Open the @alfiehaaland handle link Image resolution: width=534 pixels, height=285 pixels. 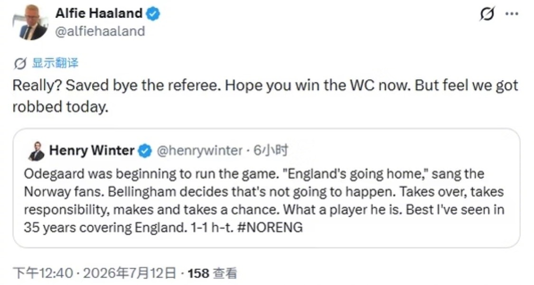[x=100, y=31]
